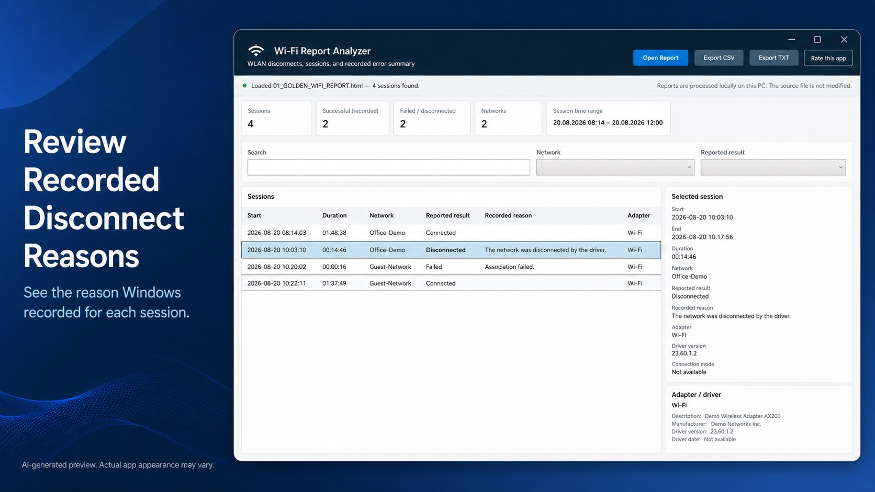Click the Network column header in table
This screenshot has height=492, width=875.
[382, 215]
